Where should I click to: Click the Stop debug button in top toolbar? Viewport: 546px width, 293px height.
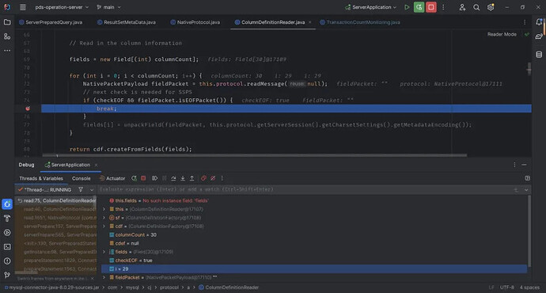click(431, 7)
